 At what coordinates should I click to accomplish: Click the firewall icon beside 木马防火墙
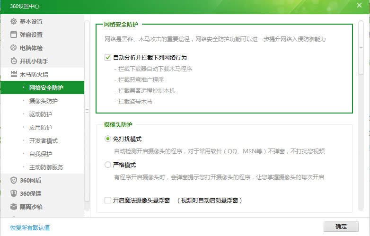(14, 74)
